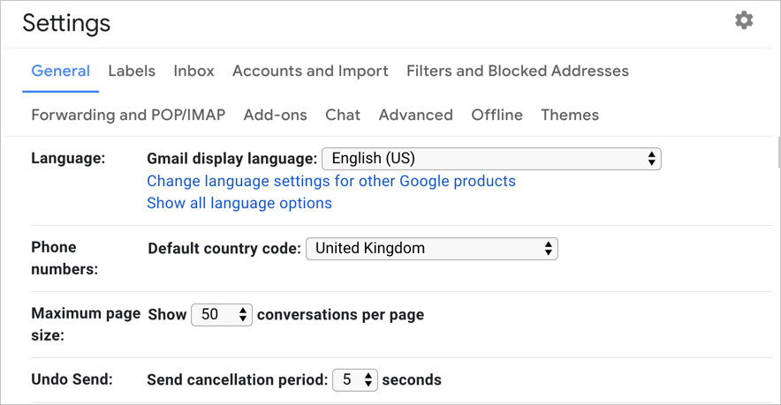
Task: Click the Phone numbers: section label
Action: (64, 258)
